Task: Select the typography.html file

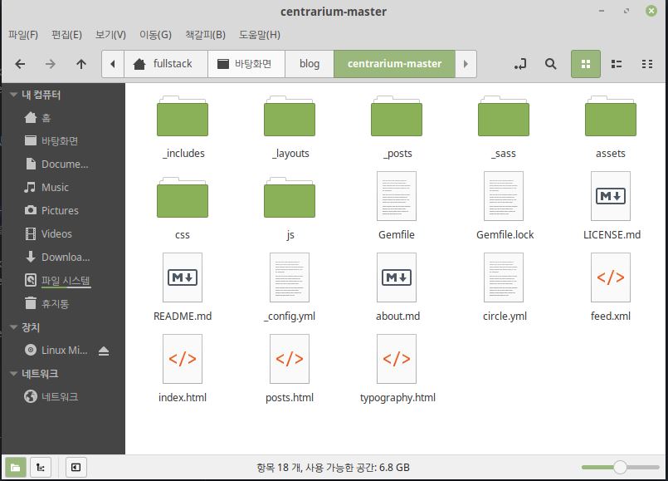Action: pos(397,368)
